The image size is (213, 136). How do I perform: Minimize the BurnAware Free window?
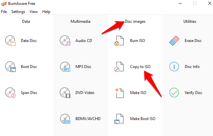[180, 3]
